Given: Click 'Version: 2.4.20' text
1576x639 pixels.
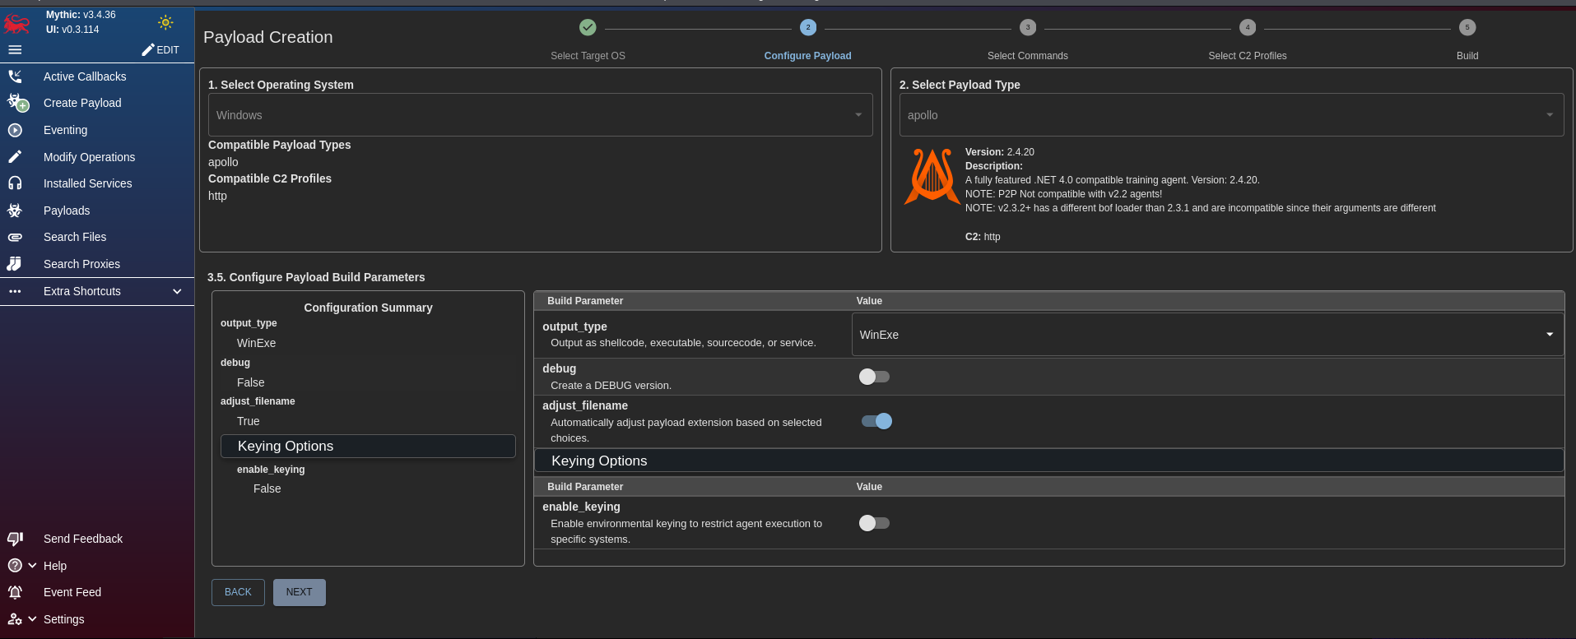Looking at the screenshot, I should (x=1000, y=152).
